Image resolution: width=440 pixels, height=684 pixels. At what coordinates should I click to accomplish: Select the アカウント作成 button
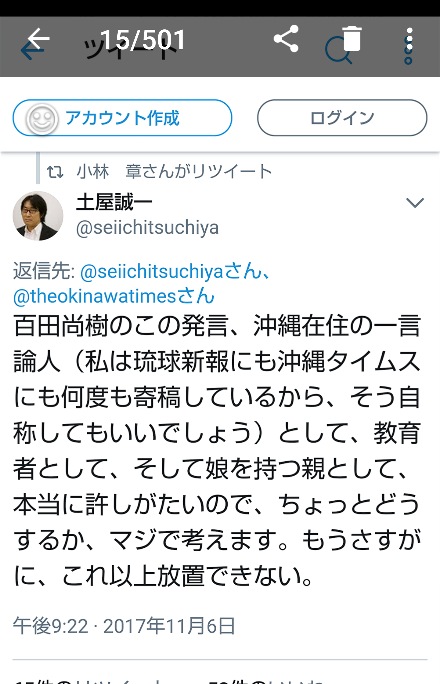pos(122,118)
